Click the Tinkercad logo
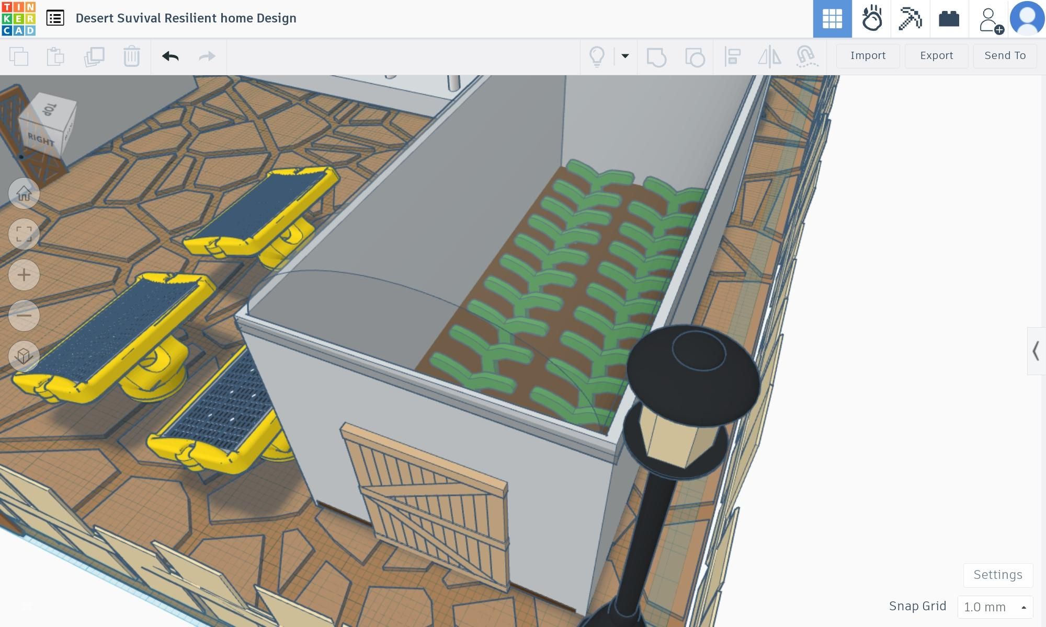This screenshot has height=627, width=1046. pos(19,18)
